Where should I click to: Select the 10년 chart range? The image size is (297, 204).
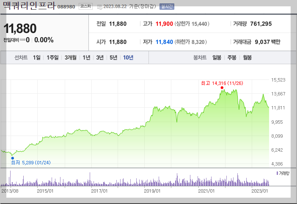point(128,57)
